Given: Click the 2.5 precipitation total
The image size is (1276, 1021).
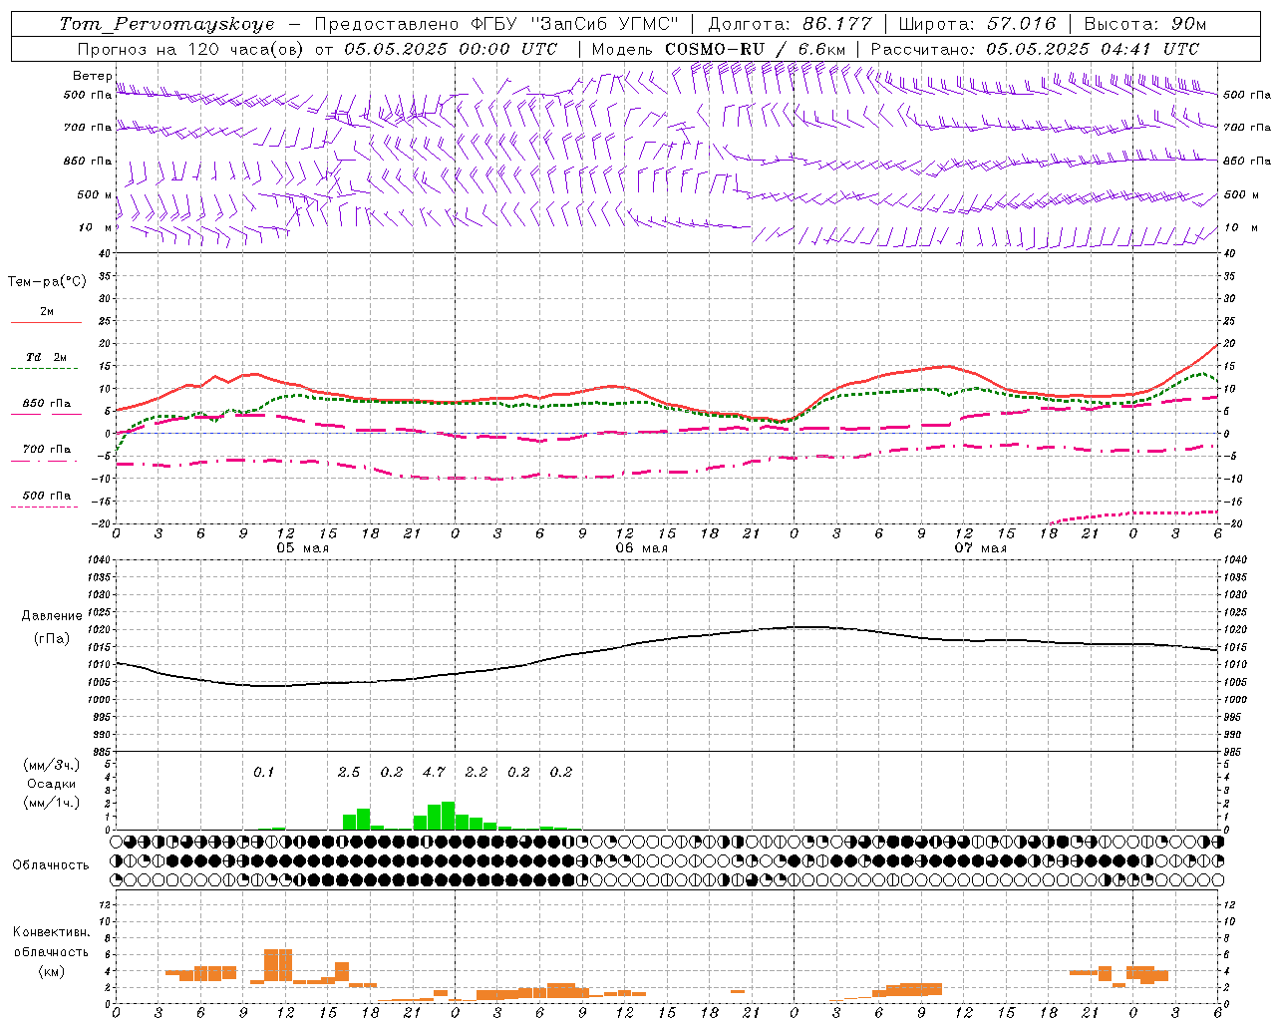Looking at the screenshot, I should tap(348, 772).
